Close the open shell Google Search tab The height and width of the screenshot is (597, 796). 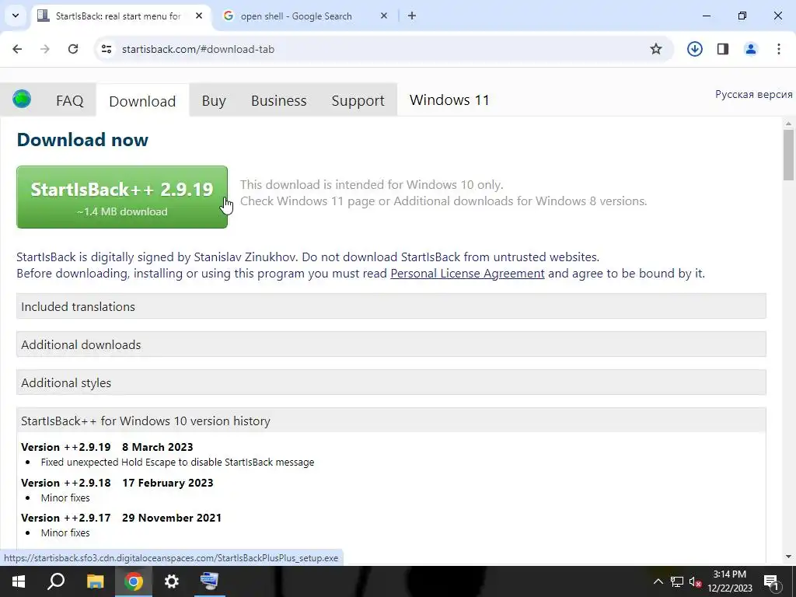point(384,16)
